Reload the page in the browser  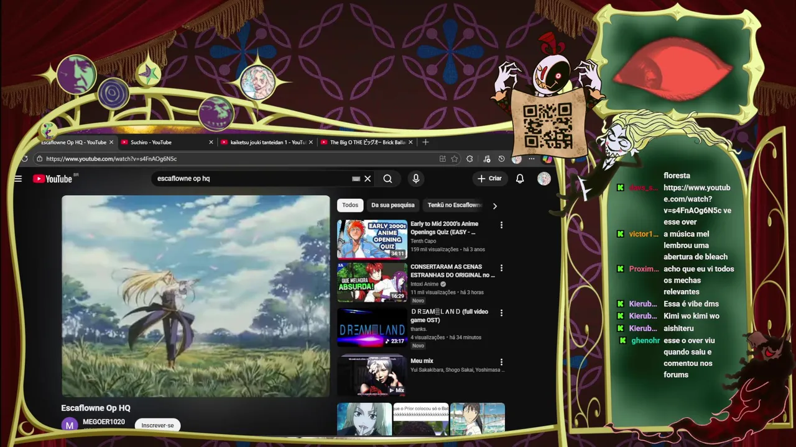pos(24,159)
